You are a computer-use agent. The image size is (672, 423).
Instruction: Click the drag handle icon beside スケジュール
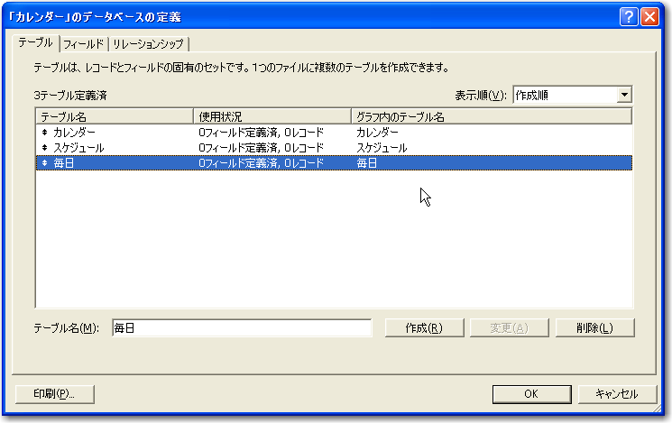[45, 148]
